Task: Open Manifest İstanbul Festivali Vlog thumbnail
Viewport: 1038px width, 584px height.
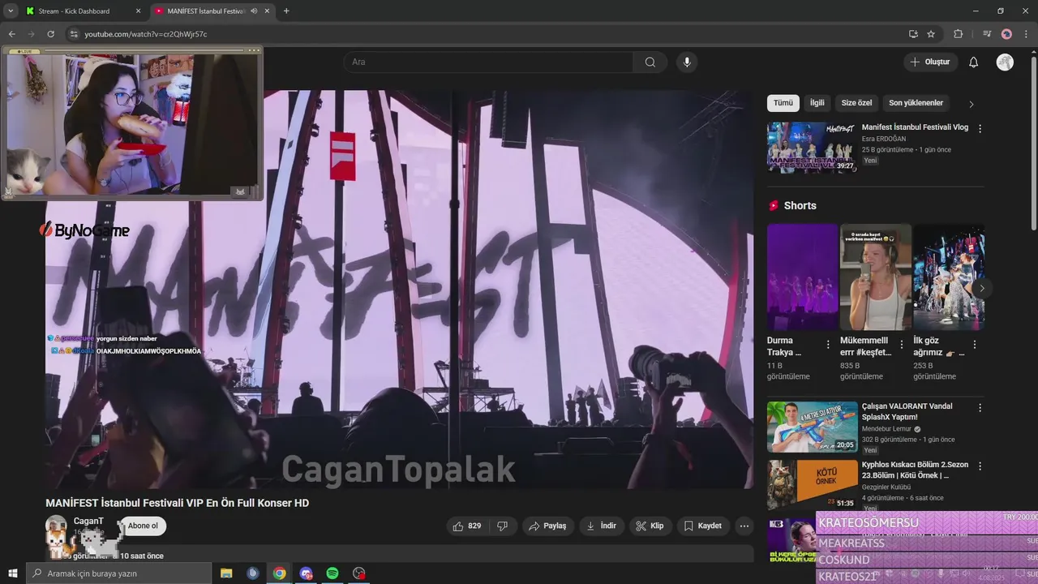Action: [812, 148]
